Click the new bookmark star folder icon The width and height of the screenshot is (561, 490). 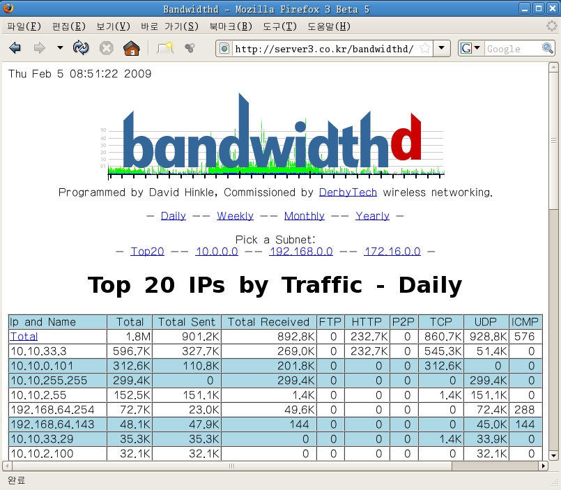(165, 48)
